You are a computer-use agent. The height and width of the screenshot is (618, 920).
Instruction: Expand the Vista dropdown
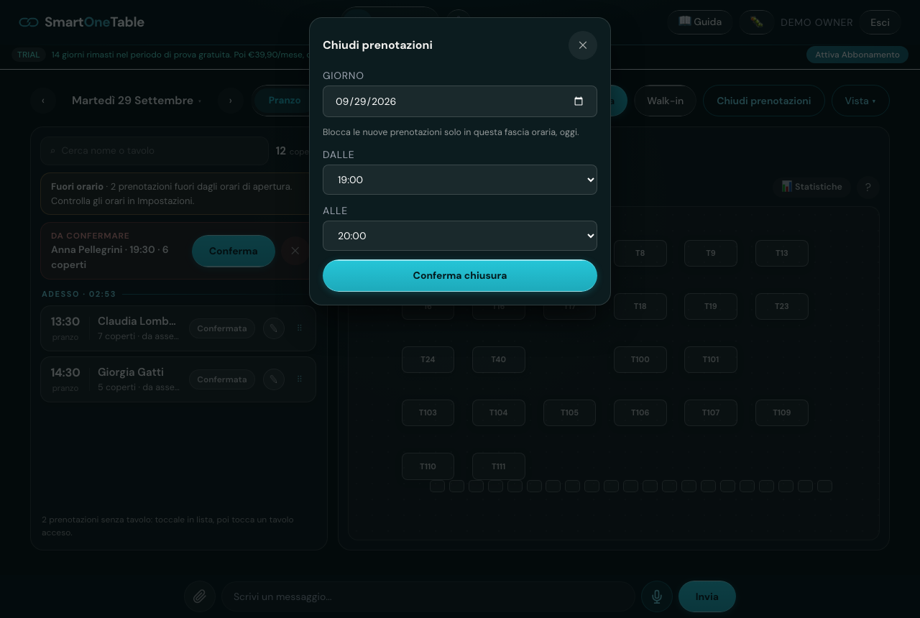click(x=860, y=101)
